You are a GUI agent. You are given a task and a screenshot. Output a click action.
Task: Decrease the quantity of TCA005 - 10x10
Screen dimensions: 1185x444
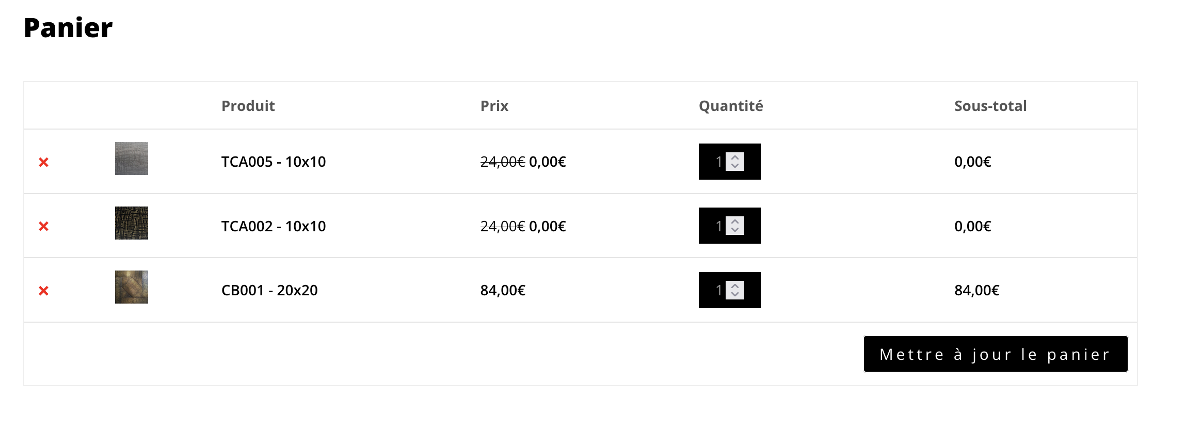pyautogui.click(x=735, y=166)
